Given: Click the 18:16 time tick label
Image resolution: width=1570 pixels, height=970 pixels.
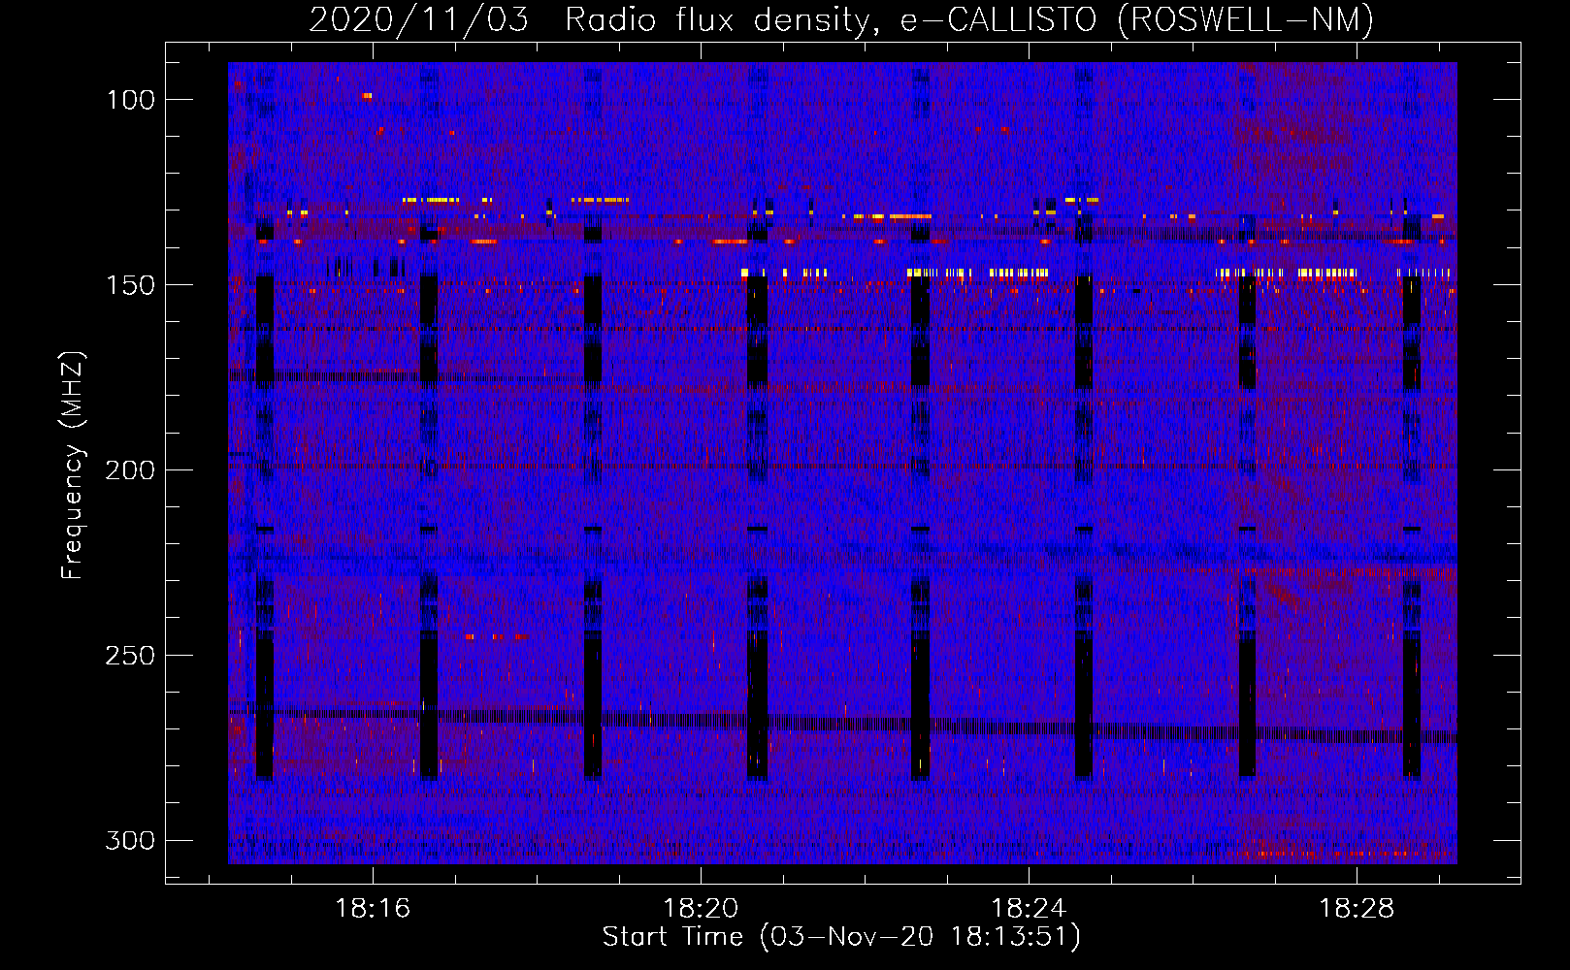Looking at the screenshot, I should (x=373, y=908).
